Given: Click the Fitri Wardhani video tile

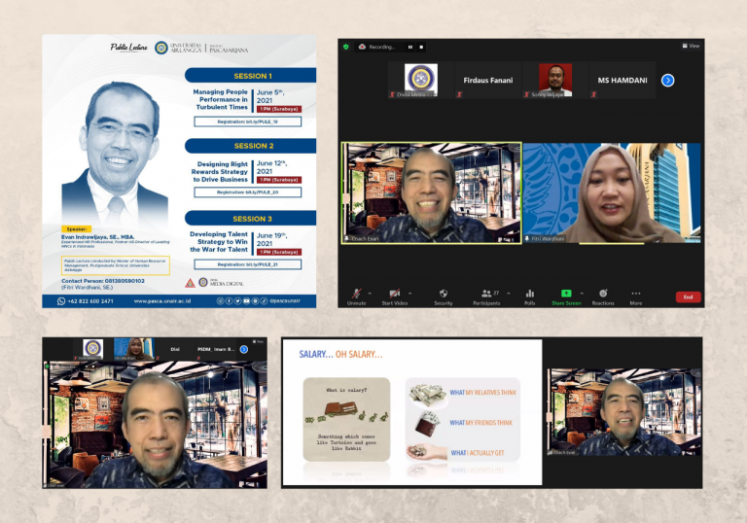Looking at the screenshot, I should coord(612,192).
